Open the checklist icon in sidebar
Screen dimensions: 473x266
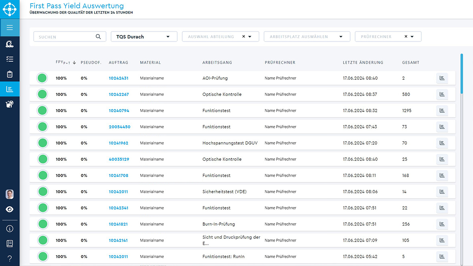[10, 59]
